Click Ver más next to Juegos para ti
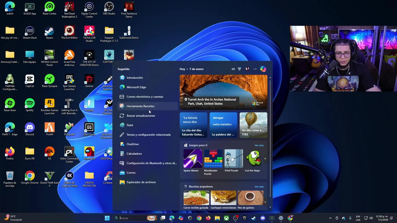Screen dimensions: 397x223 point(259,145)
